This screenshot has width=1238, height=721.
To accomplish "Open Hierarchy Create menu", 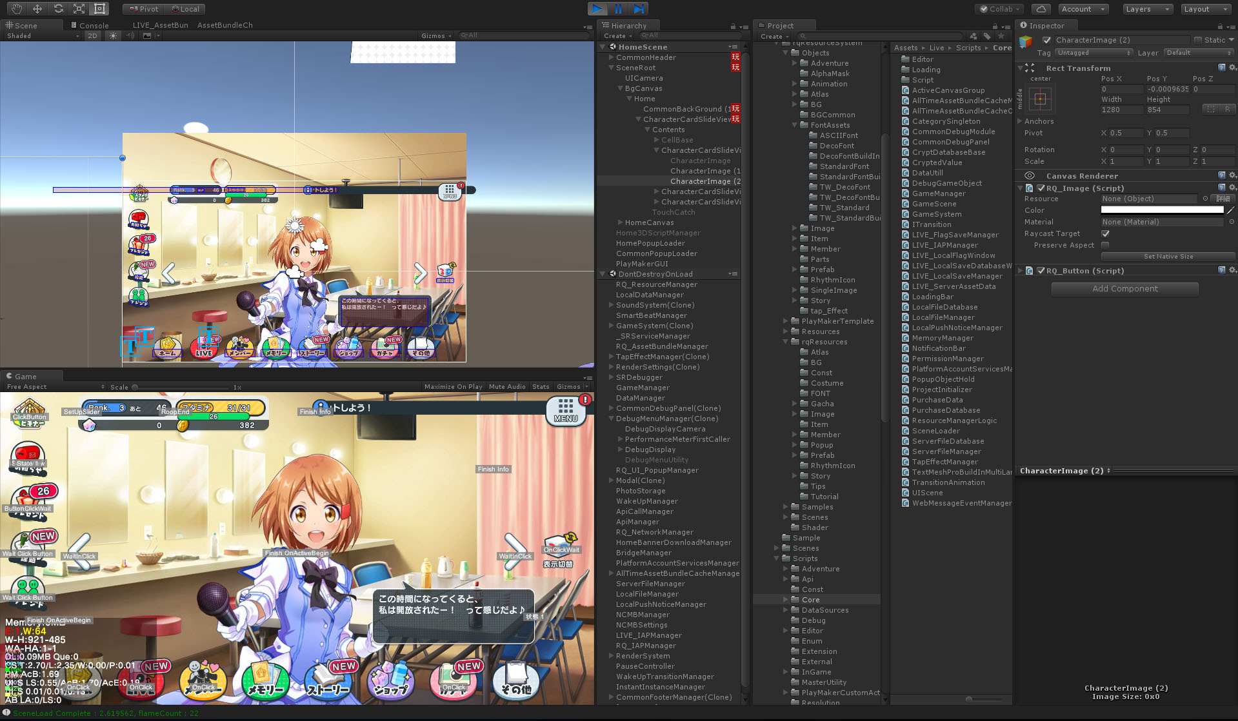I will point(617,36).
